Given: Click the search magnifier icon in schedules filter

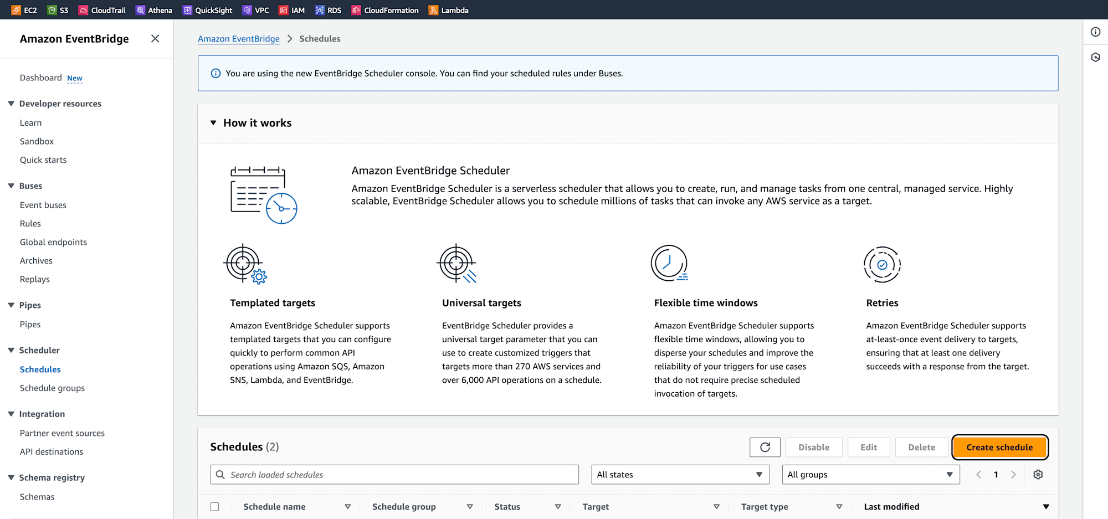Looking at the screenshot, I should pos(220,475).
